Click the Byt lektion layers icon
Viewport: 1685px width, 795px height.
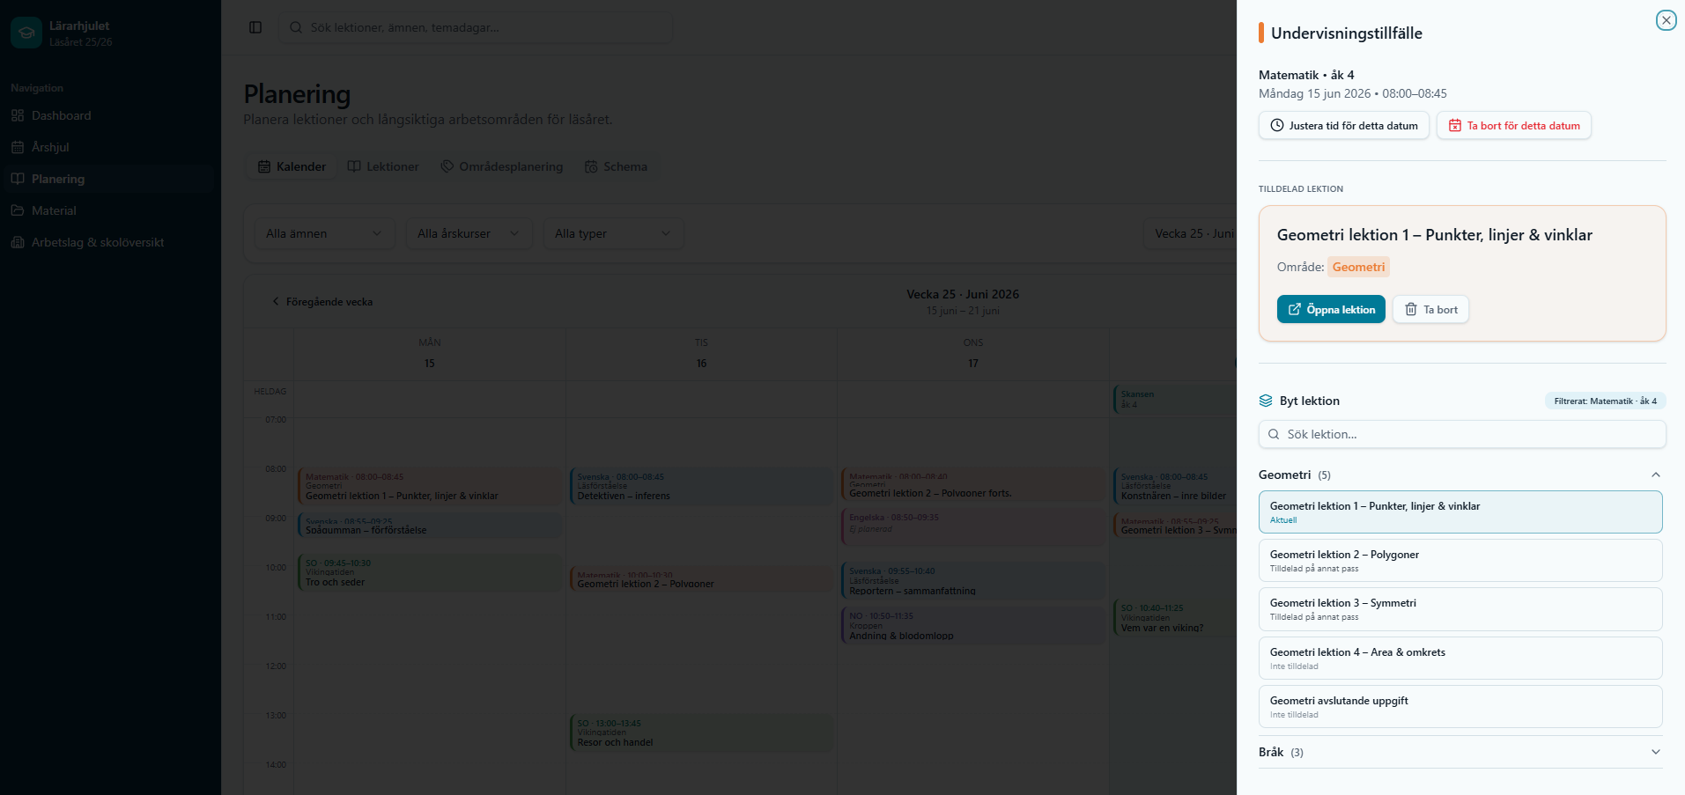pos(1266,401)
